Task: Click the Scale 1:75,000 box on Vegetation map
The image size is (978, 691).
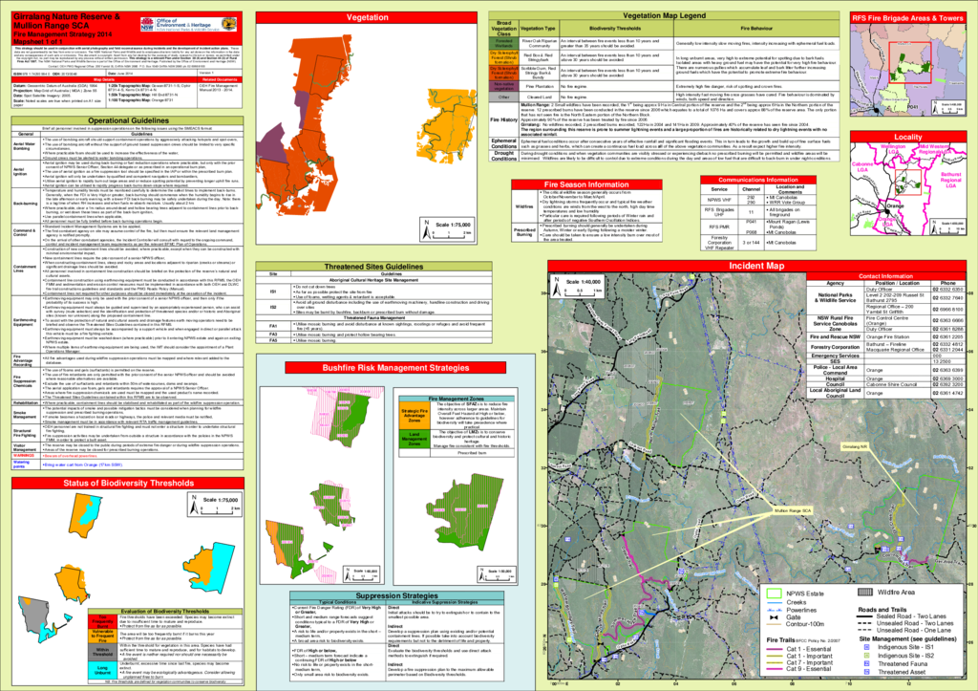Action: pos(448,229)
